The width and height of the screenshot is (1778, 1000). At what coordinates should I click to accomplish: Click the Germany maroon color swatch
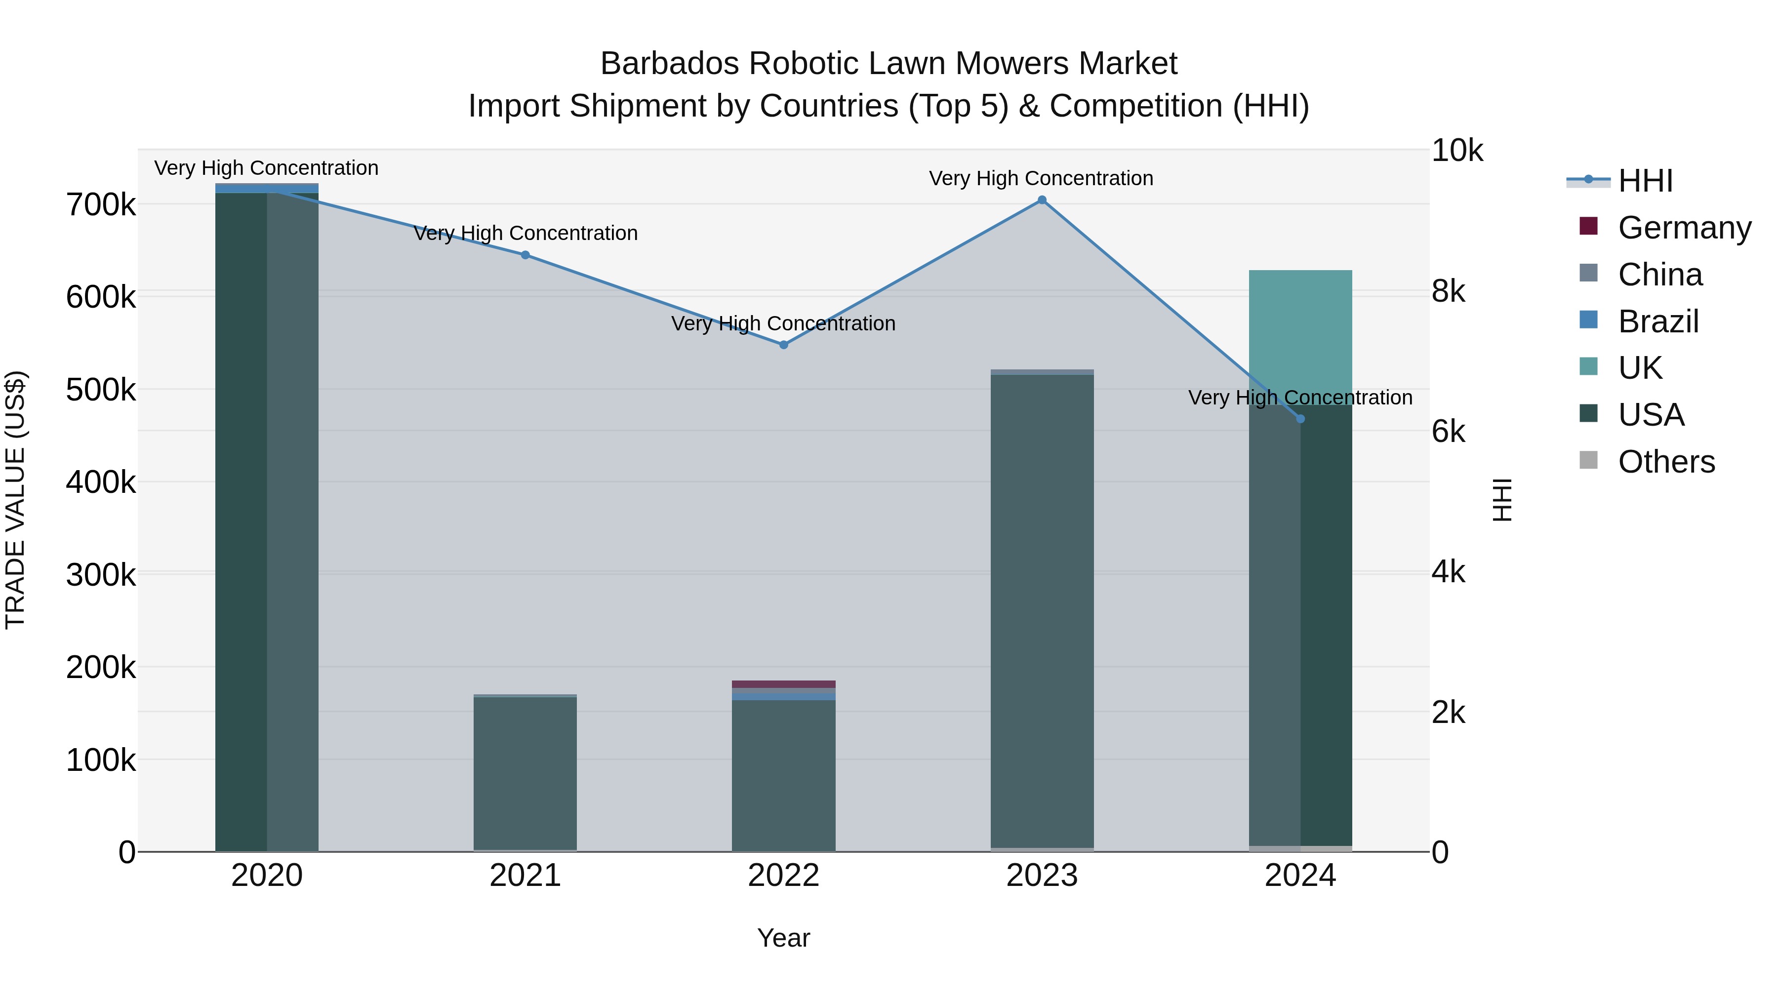(1588, 226)
